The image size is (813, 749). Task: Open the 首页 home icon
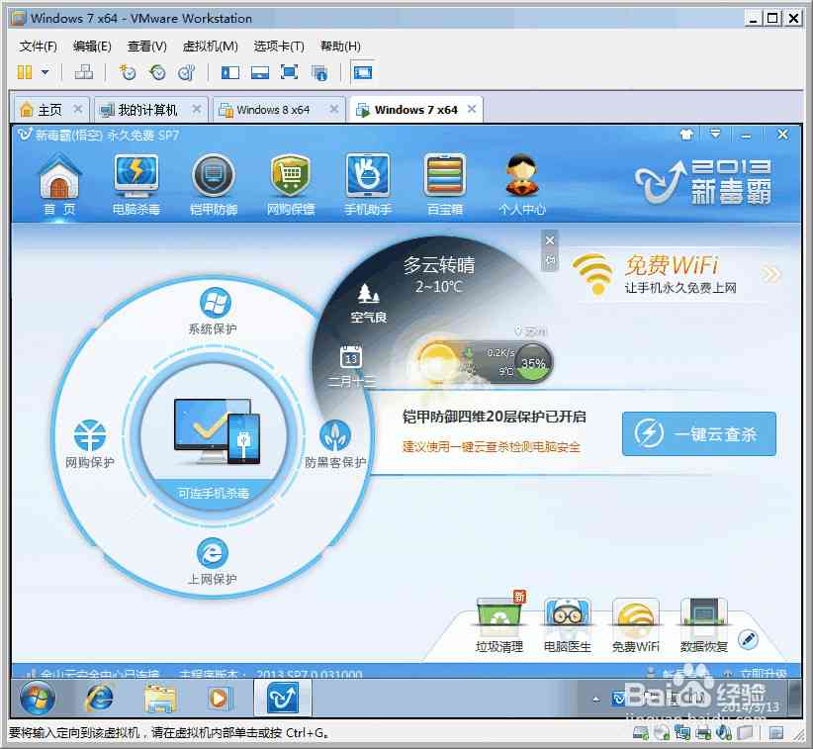coord(59,184)
